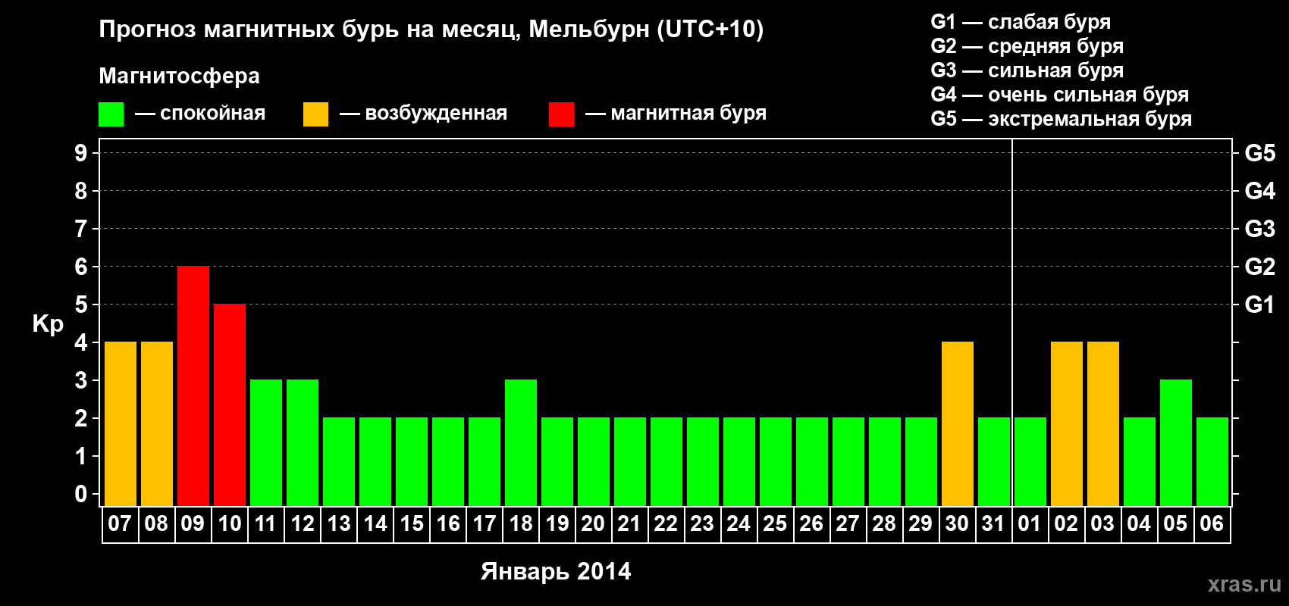Click the "магнитная буря" legend label

pyautogui.click(x=688, y=114)
